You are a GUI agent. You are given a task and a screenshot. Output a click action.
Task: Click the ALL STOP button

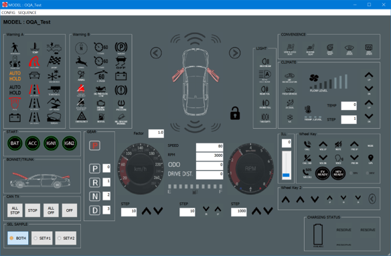15,210
